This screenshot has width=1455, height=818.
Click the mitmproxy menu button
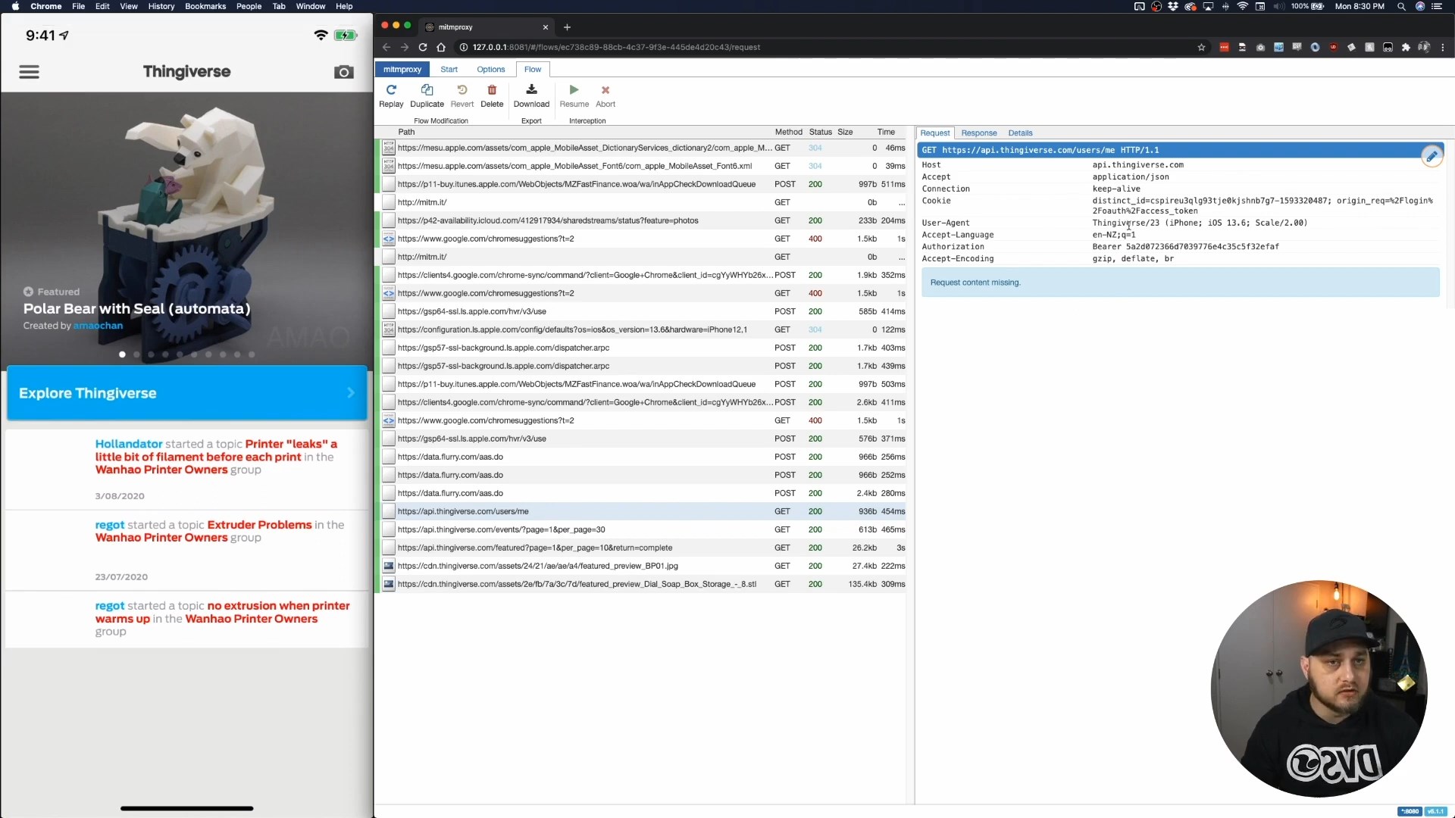[402, 69]
